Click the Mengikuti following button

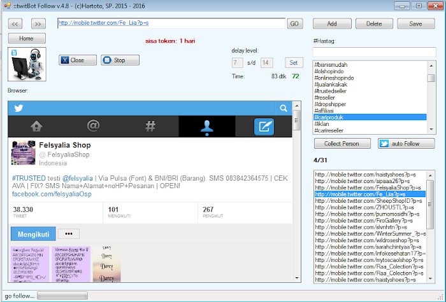click(33, 234)
